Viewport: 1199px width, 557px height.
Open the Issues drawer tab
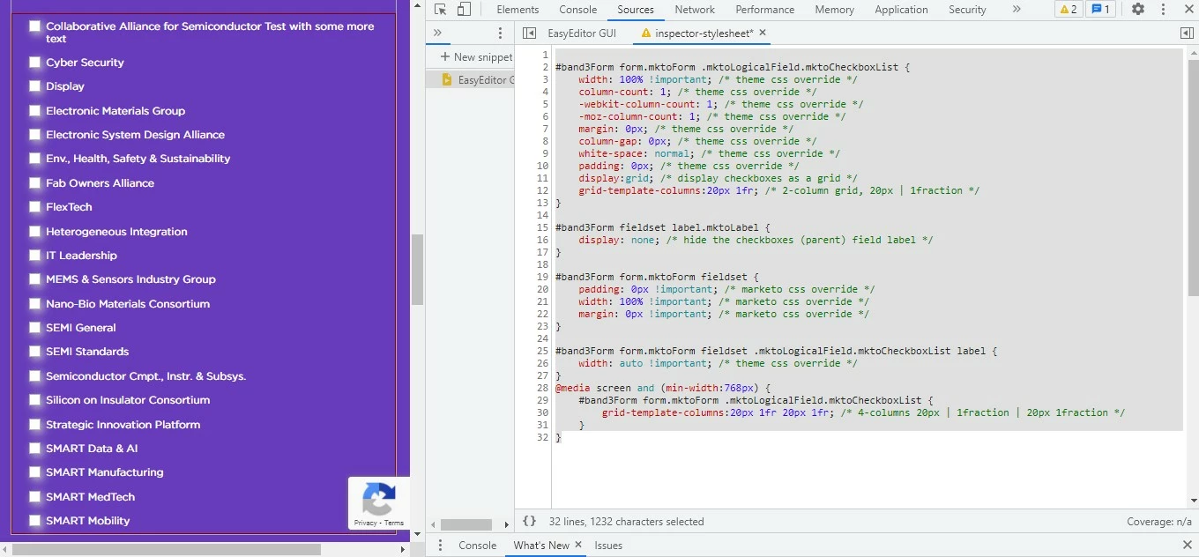point(608,546)
